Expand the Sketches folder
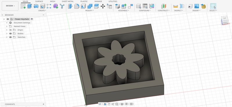Screen dimensions: 232x107 (7, 37)
